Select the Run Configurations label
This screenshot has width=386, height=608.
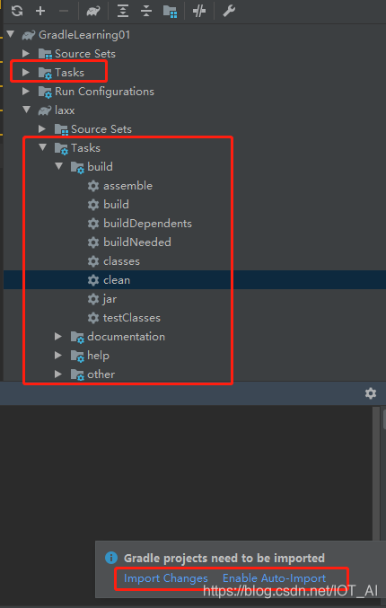(x=105, y=92)
